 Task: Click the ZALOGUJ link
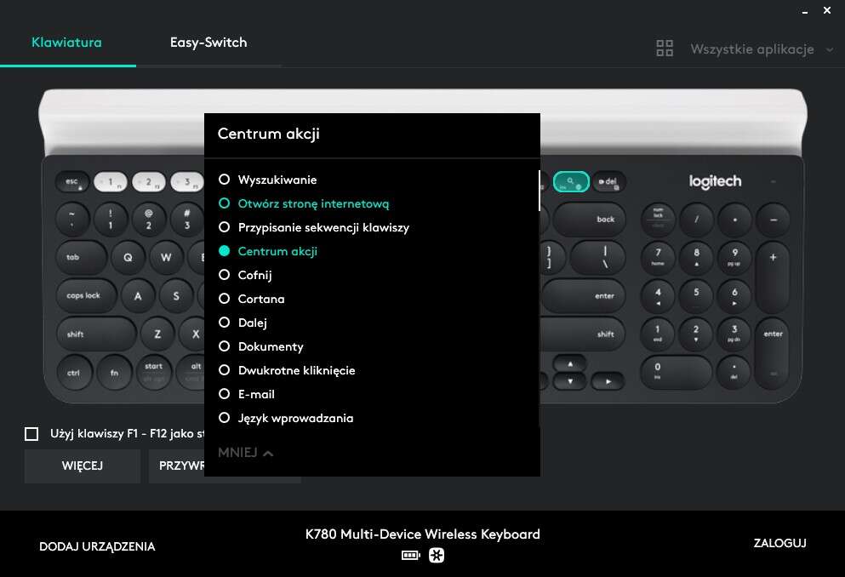pos(779,543)
